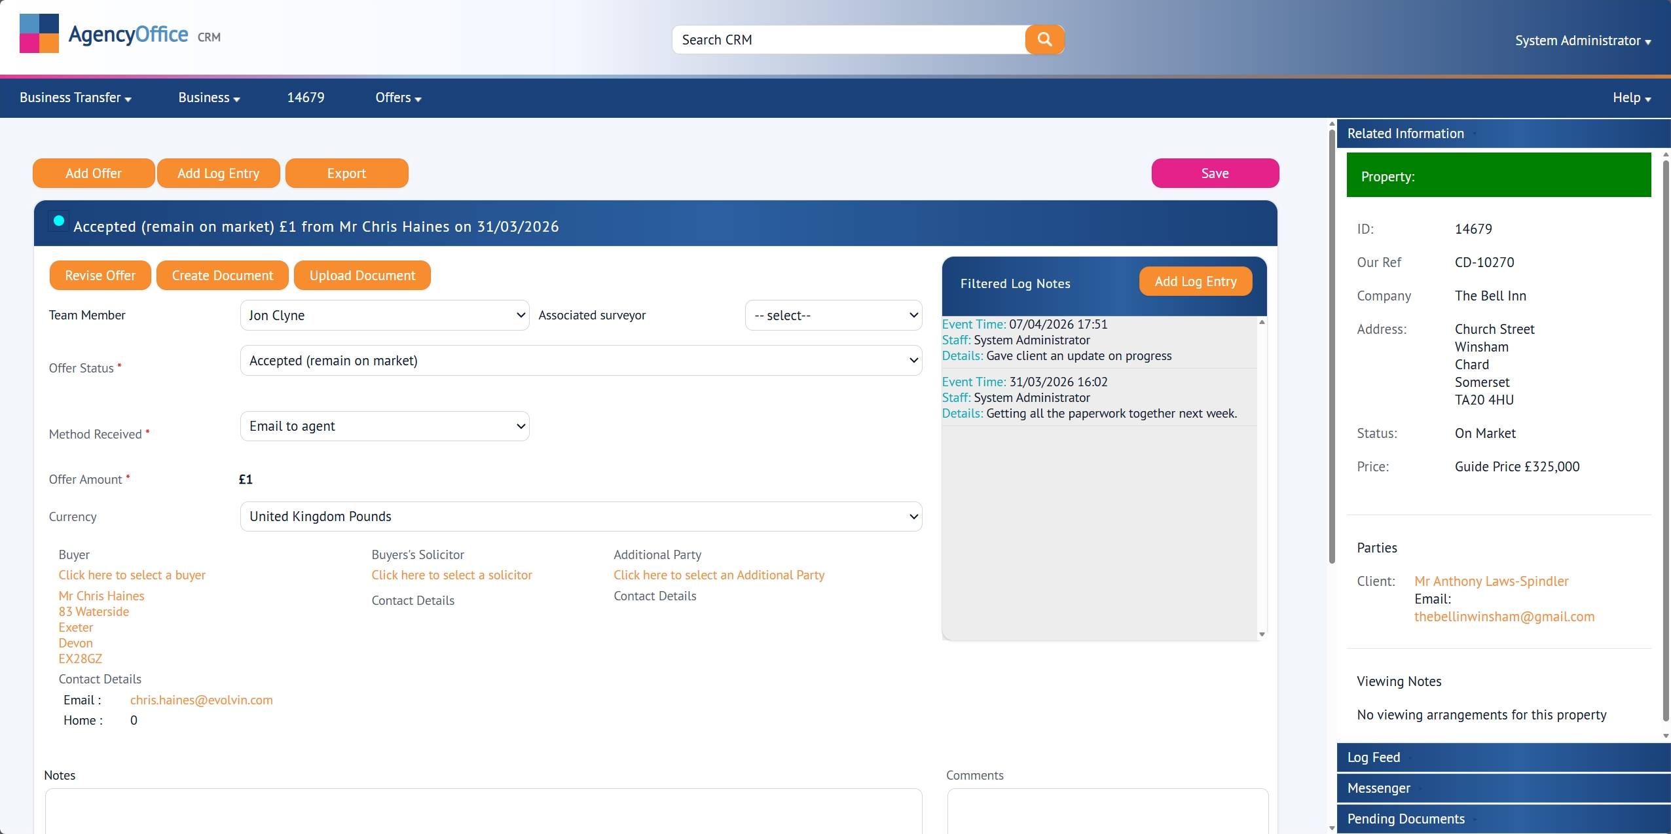This screenshot has width=1671, height=834.
Task: Open the Pending Documents panel
Action: [x=1405, y=818]
